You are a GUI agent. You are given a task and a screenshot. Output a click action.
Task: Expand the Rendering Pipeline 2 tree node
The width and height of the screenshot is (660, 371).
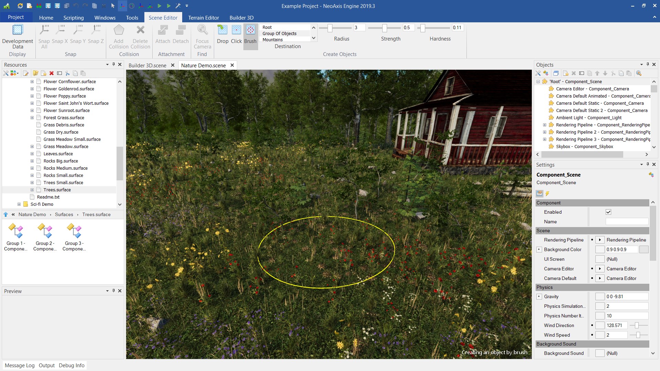(544, 132)
